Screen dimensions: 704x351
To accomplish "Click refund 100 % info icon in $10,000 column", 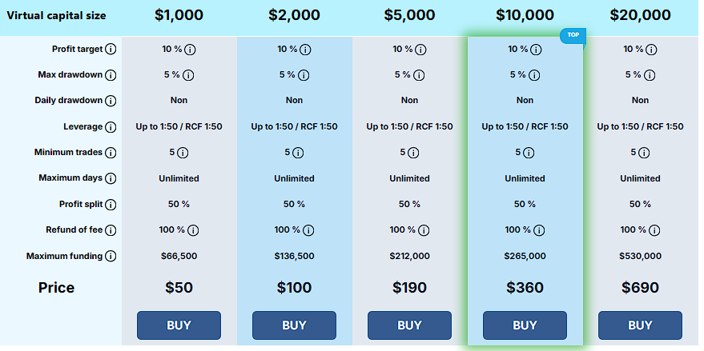I will [537, 230].
